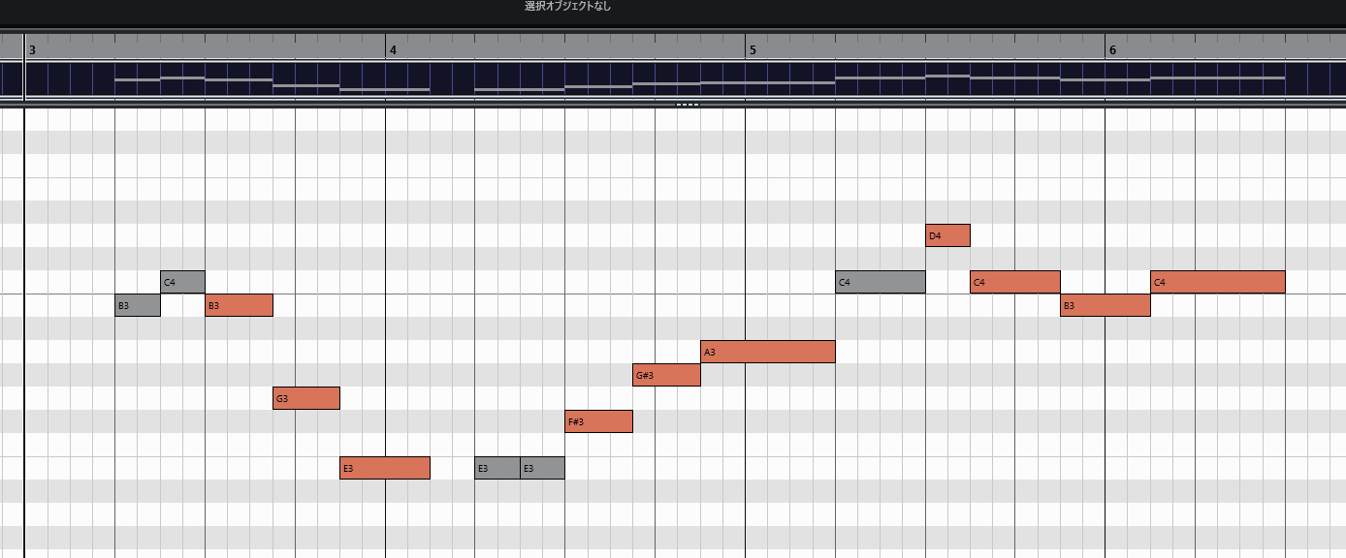This screenshot has height=558, width=1346.
Task: Click the orange B3 note in bar 3
Action: click(239, 305)
